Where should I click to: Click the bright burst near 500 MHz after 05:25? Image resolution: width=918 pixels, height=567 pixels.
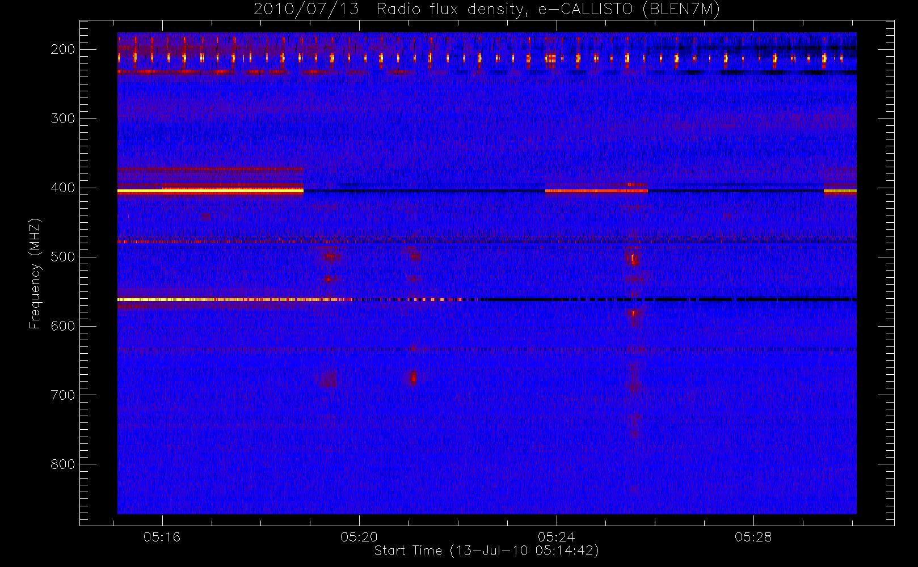coord(634,260)
